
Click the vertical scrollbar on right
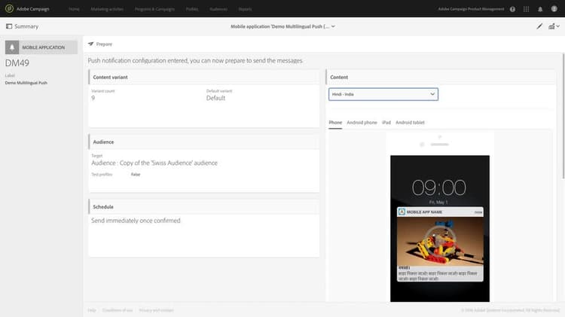point(563,115)
